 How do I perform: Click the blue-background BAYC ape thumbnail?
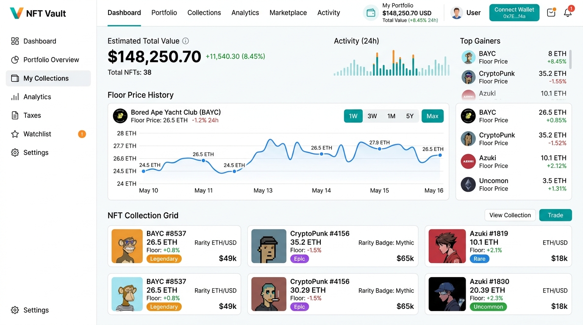point(127,294)
